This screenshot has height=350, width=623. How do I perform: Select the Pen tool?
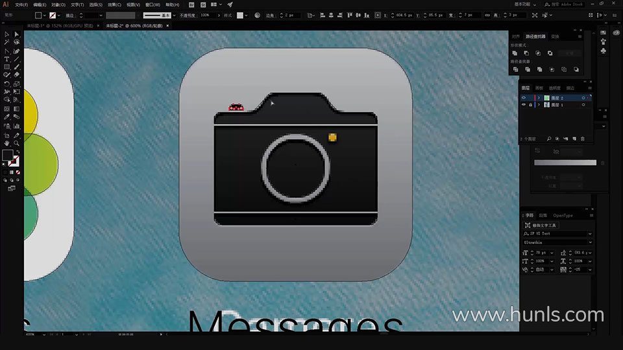(x=6, y=51)
